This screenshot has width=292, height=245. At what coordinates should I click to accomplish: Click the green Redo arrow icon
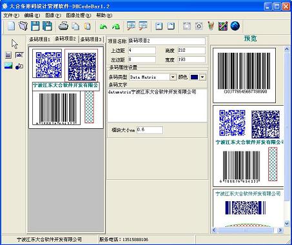tap(115, 26)
